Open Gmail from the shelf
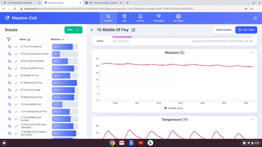The height and width of the screenshot is (147, 262). pyautogui.click(x=122, y=143)
